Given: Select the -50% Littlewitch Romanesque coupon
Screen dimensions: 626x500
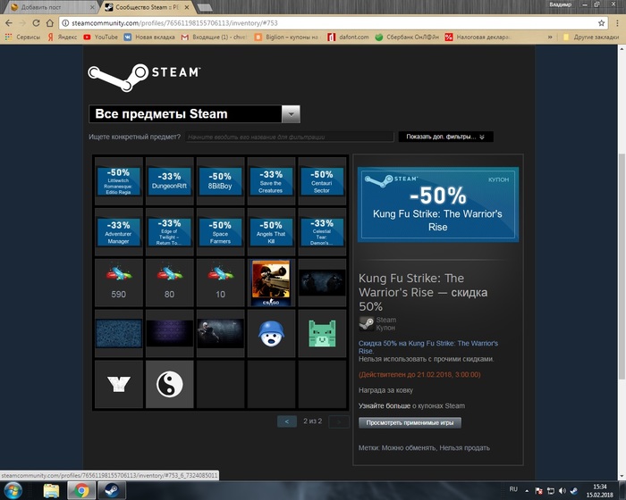Looking at the screenshot, I should point(119,181).
